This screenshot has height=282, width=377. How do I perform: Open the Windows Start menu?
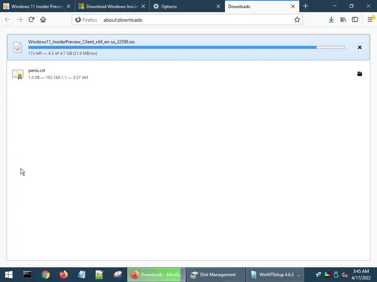click(x=9, y=275)
